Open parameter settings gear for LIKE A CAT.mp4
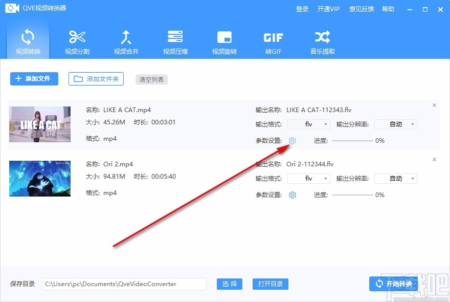The width and height of the screenshot is (450, 302). (291, 140)
